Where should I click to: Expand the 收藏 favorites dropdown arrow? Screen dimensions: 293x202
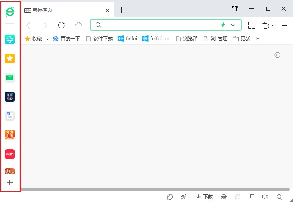[x=47, y=39]
